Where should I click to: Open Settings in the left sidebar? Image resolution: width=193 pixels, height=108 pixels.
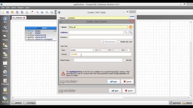pyautogui.click(x=5, y=28)
